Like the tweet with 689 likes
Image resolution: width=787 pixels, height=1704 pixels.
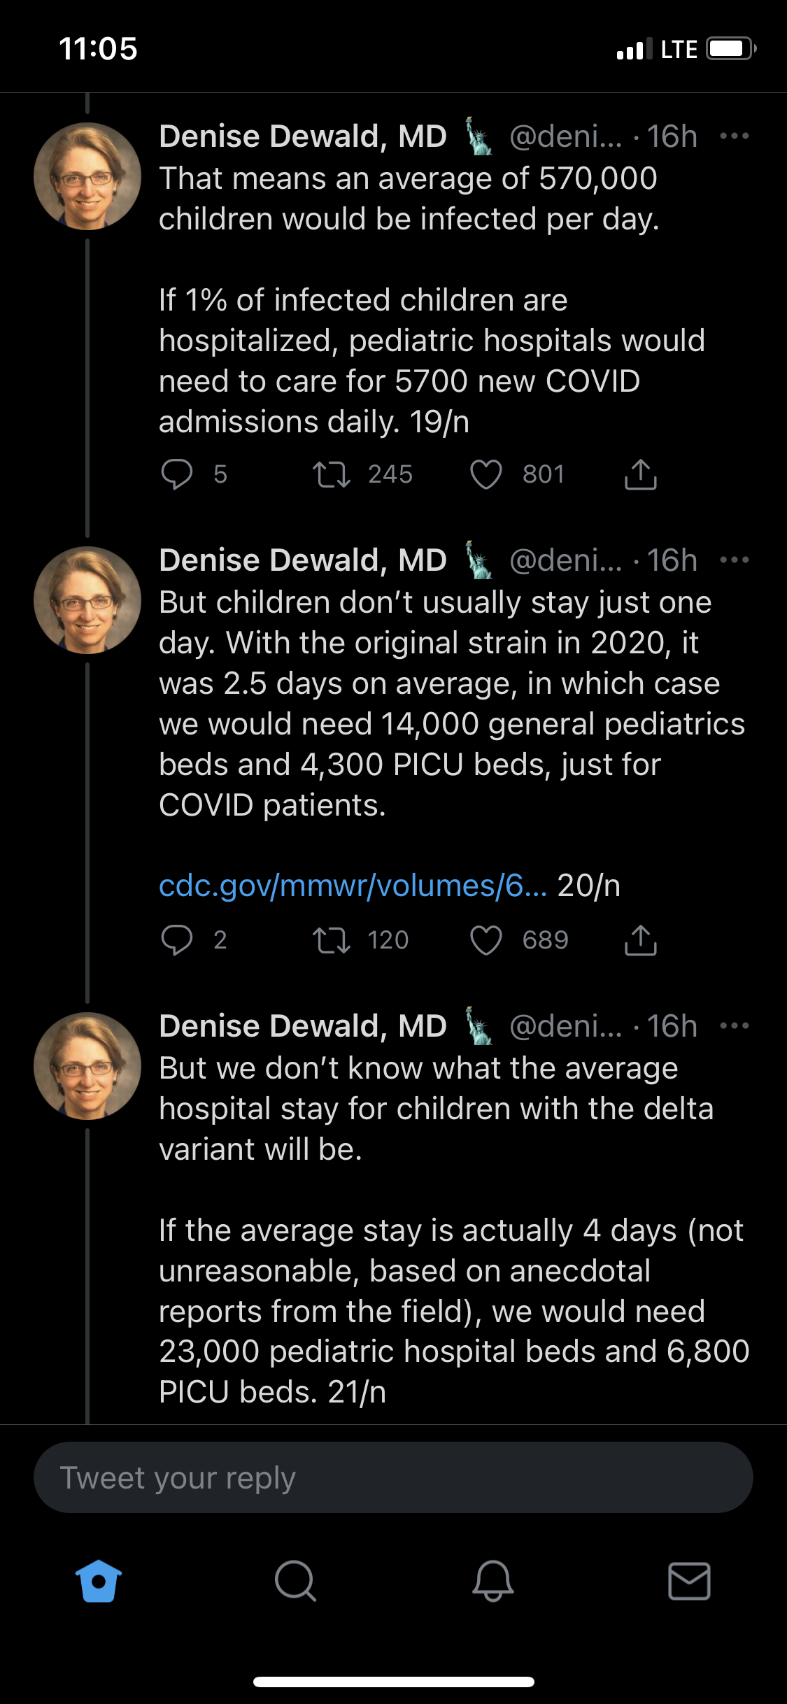click(486, 940)
